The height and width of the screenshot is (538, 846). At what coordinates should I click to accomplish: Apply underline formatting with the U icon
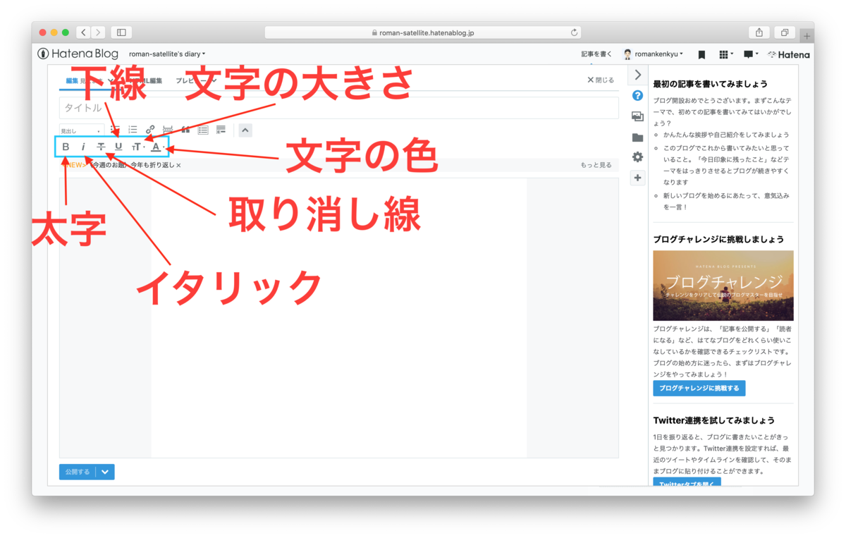(x=118, y=147)
